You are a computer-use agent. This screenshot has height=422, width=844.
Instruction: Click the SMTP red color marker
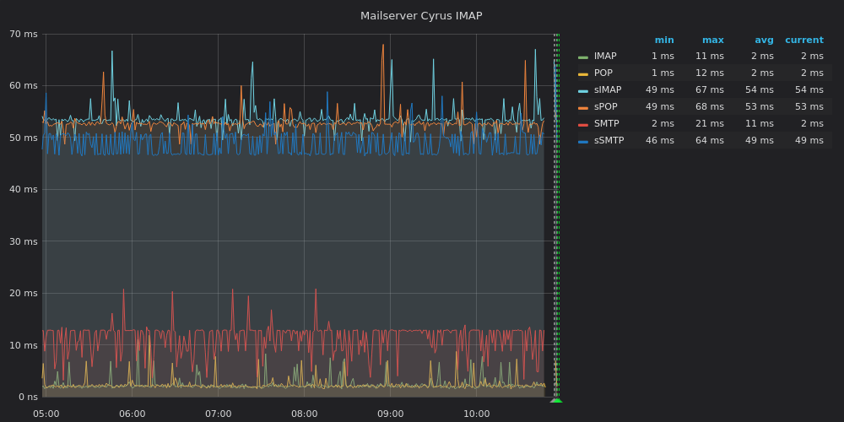click(583, 124)
